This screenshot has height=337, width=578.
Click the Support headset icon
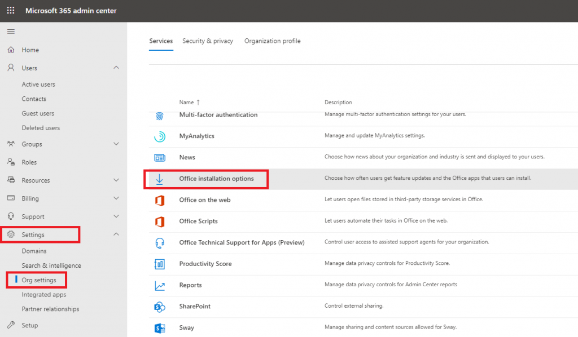click(x=11, y=216)
